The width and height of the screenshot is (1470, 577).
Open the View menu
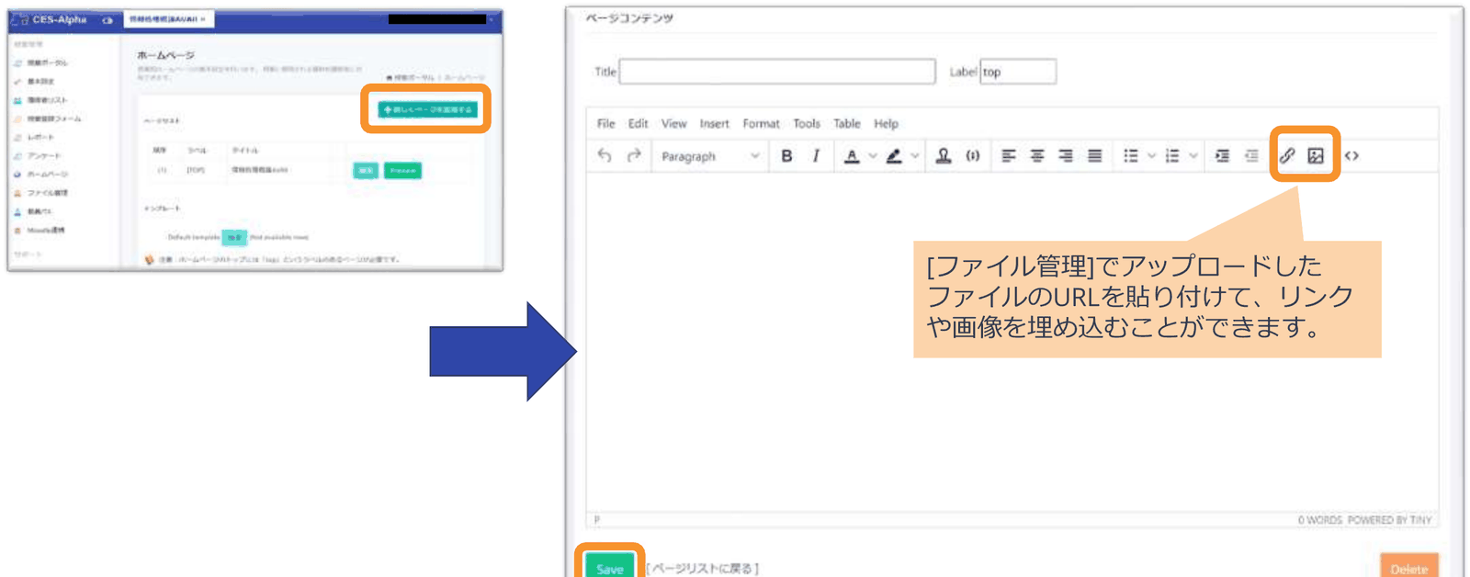(x=673, y=124)
